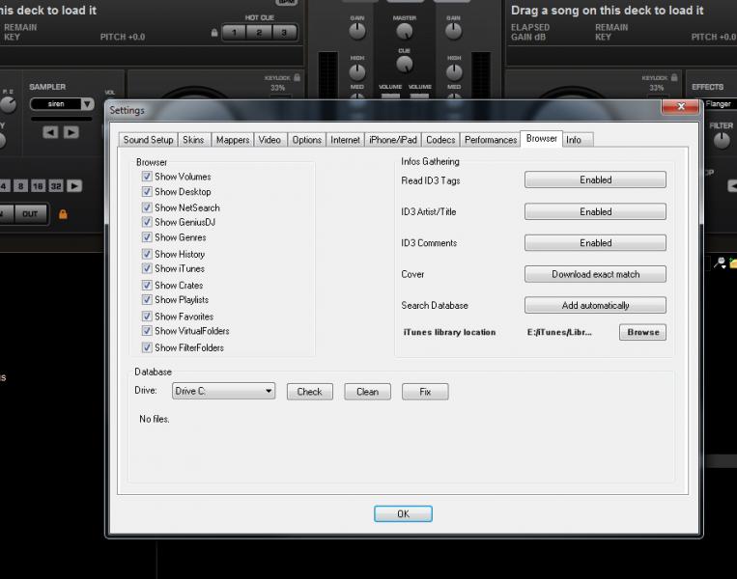Uncheck the Show Volumes checkbox
Image resolution: width=737 pixels, height=579 pixels.
147,177
